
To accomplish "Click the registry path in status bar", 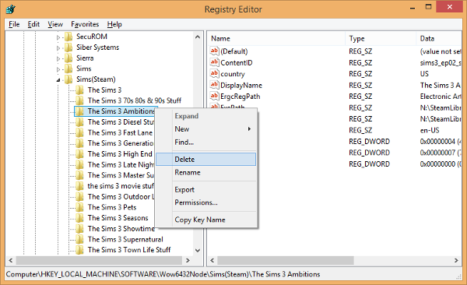I will (163, 274).
